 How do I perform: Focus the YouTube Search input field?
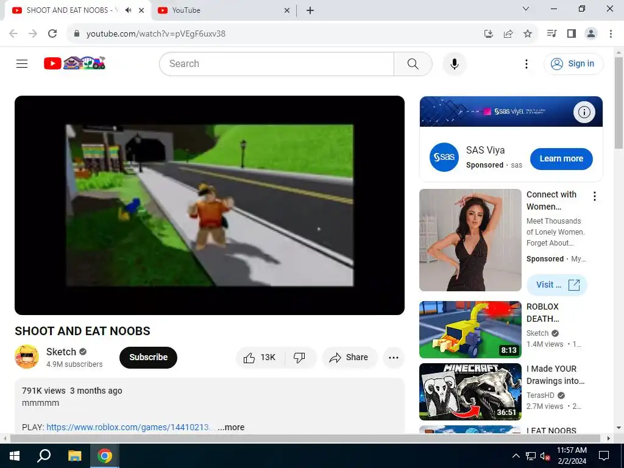[x=277, y=63]
